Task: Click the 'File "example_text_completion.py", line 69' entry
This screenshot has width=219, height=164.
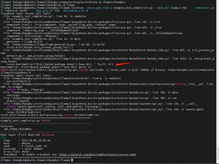Action: click(45, 16)
